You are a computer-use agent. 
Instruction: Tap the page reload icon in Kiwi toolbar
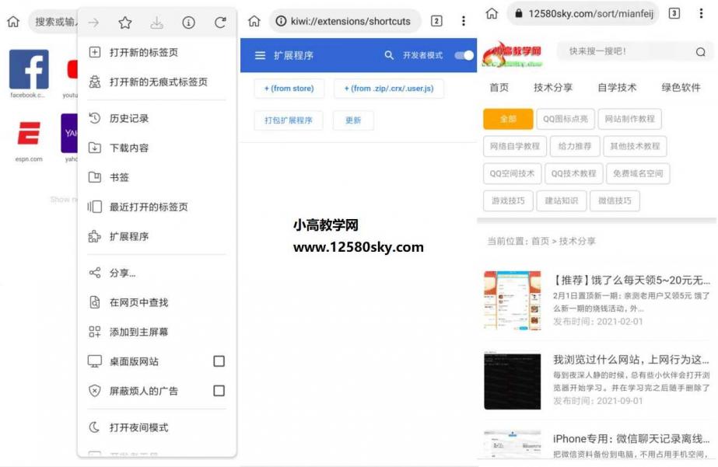[x=221, y=23]
